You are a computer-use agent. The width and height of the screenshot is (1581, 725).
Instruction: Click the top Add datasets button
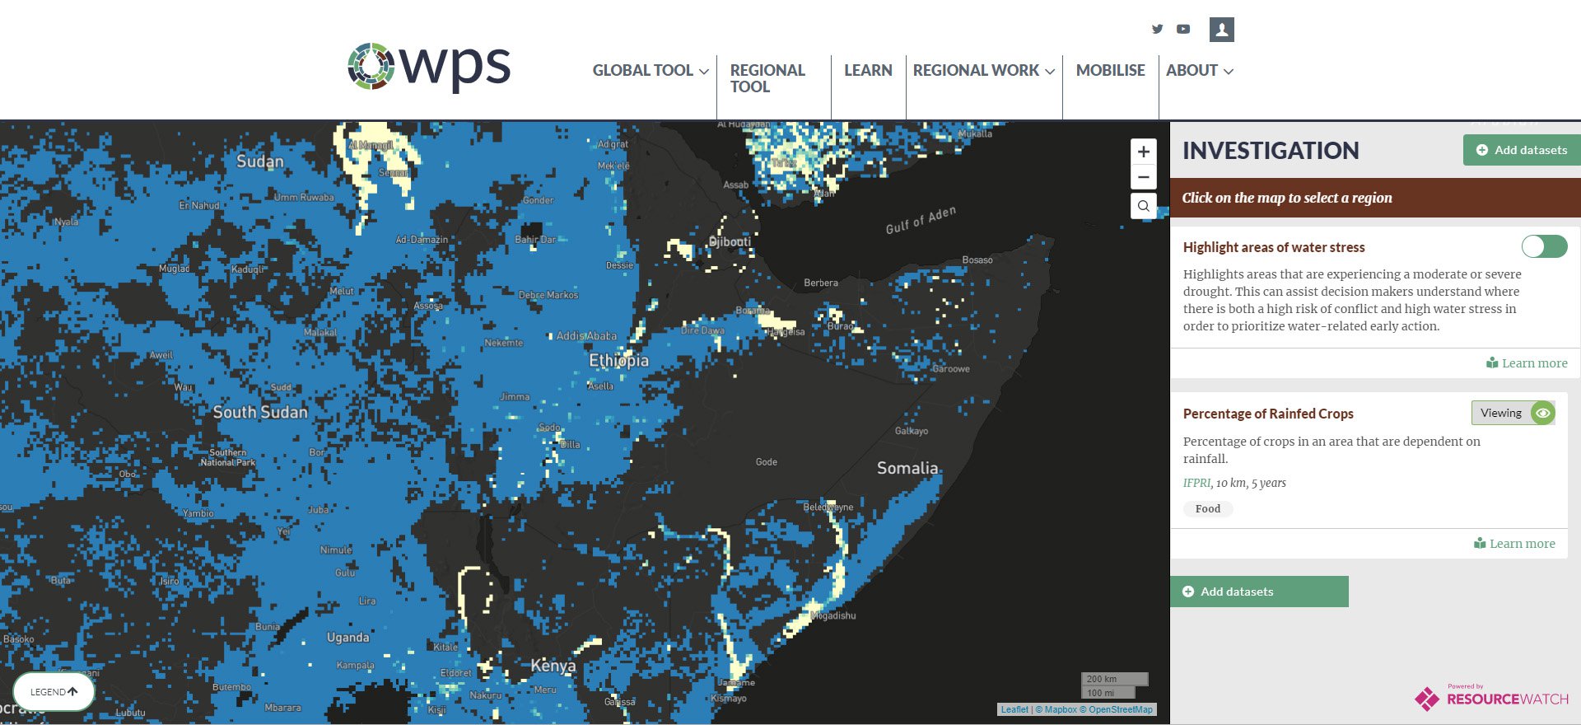(x=1522, y=150)
